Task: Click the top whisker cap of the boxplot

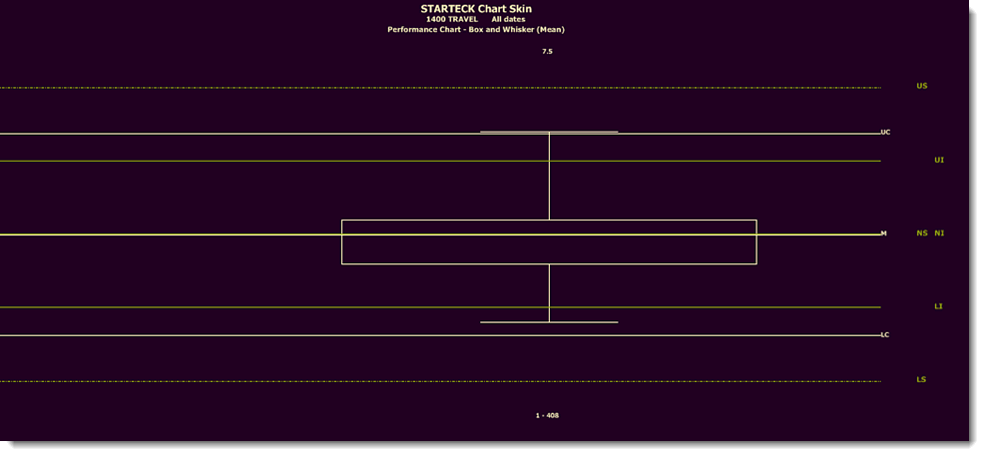Action: click(549, 132)
